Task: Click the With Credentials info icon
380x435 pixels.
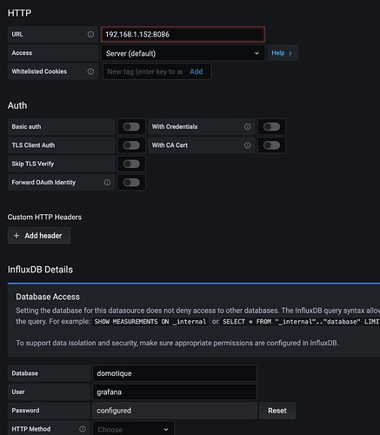Action: tap(247, 127)
